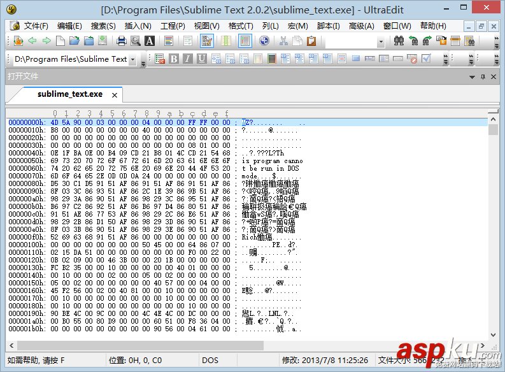
Task: Select the sublime_text.exe tab
Action: [x=70, y=94]
